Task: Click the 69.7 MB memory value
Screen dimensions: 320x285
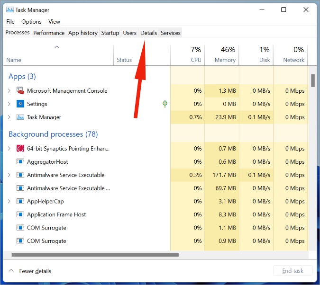Action: [x=226, y=188]
